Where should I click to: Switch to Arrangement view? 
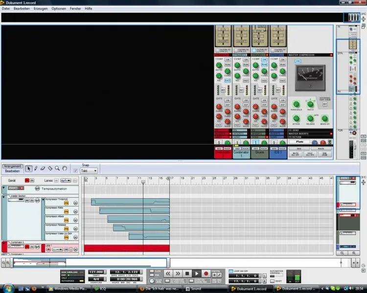pos(12,167)
